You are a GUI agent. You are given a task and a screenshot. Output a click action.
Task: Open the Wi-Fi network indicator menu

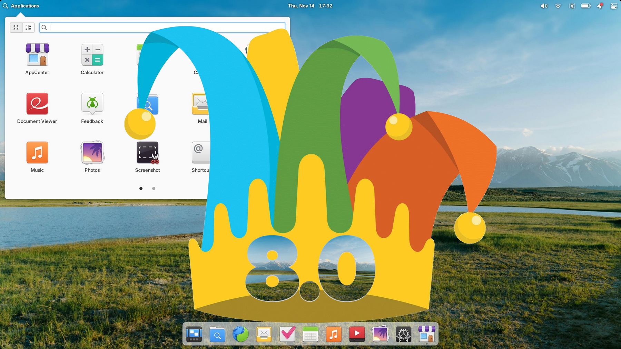558,6
